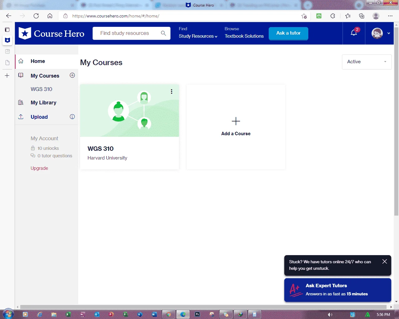This screenshot has width=399, height=319.
Task: Click the Upgrade link
Action: (x=39, y=168)
